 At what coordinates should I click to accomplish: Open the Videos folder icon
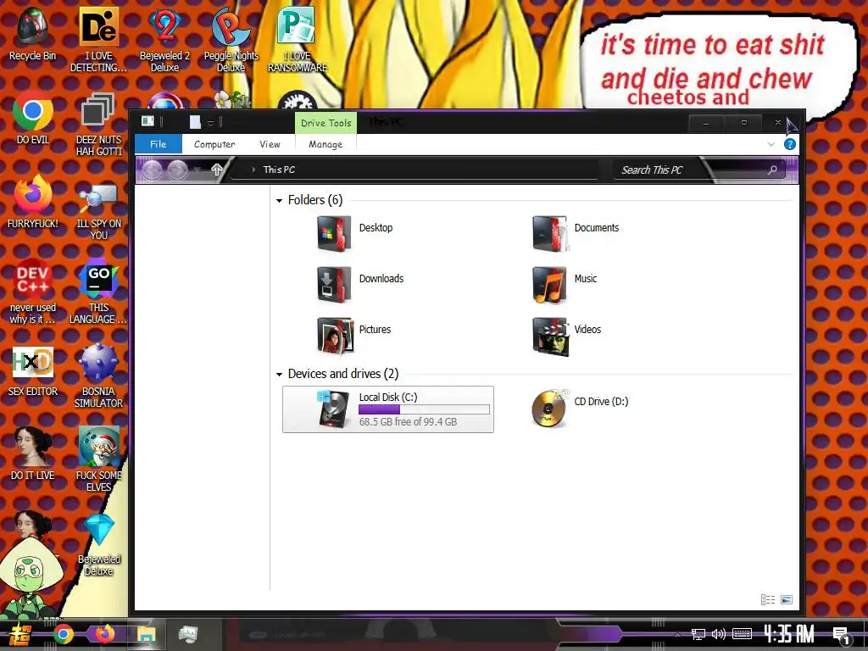click(x=549, y=336)
